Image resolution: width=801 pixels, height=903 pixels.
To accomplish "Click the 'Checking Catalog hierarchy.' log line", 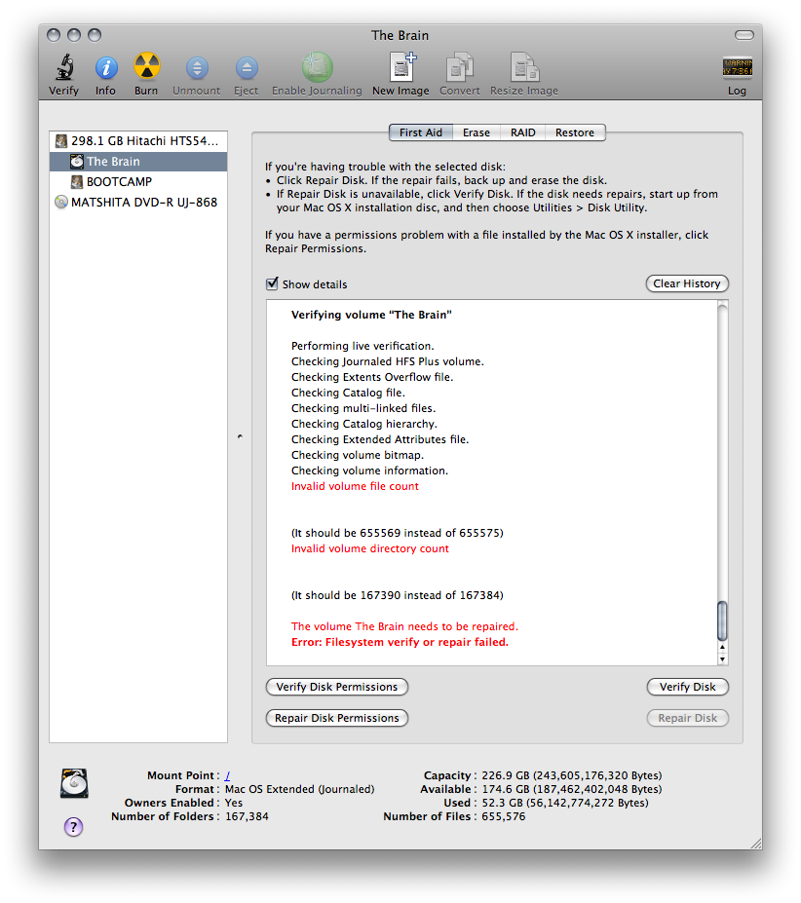I will (x=364, y=424).
